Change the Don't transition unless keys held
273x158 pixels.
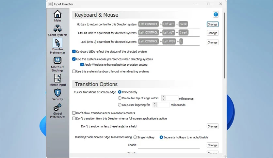[213, 126]
